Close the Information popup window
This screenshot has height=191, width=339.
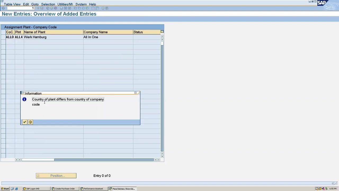coord(135,93)
